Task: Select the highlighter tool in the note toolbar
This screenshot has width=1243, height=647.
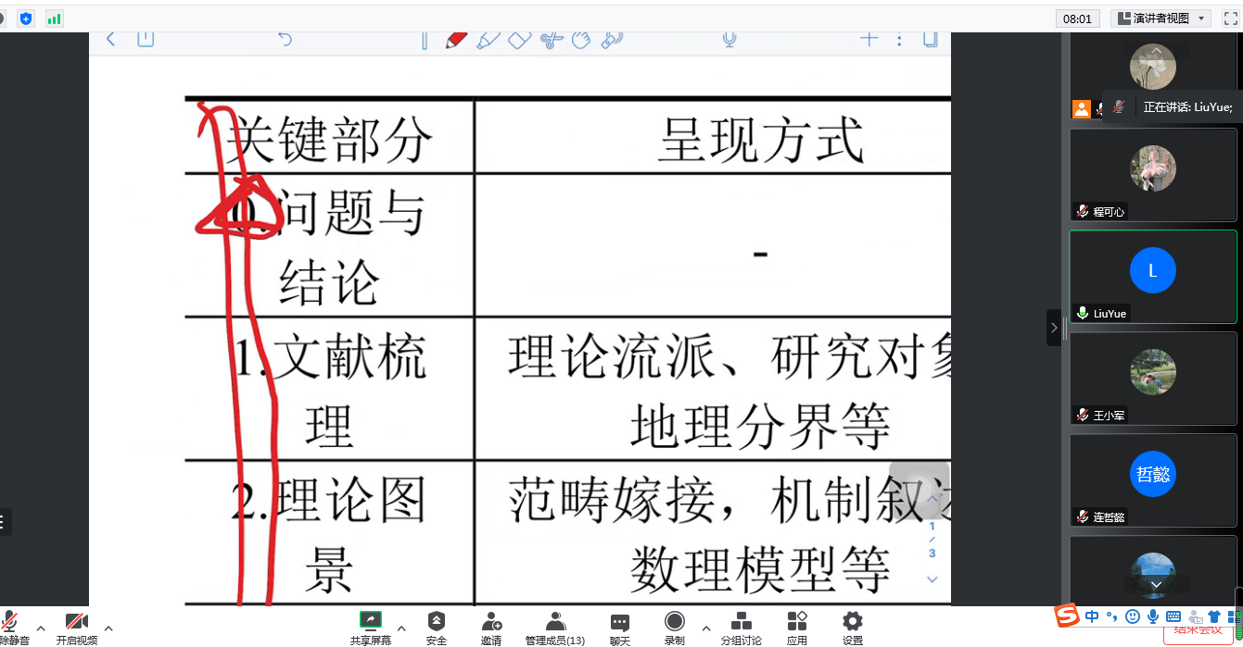Action: [488, 40]
